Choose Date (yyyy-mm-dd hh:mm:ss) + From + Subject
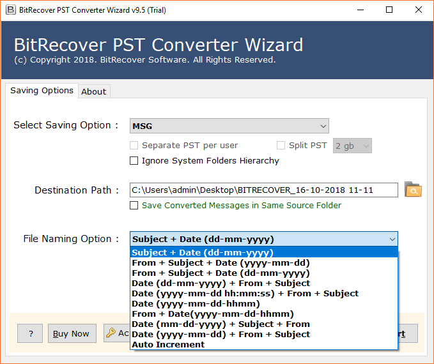This screenshot has height=364, width=434. pos(264,294)
